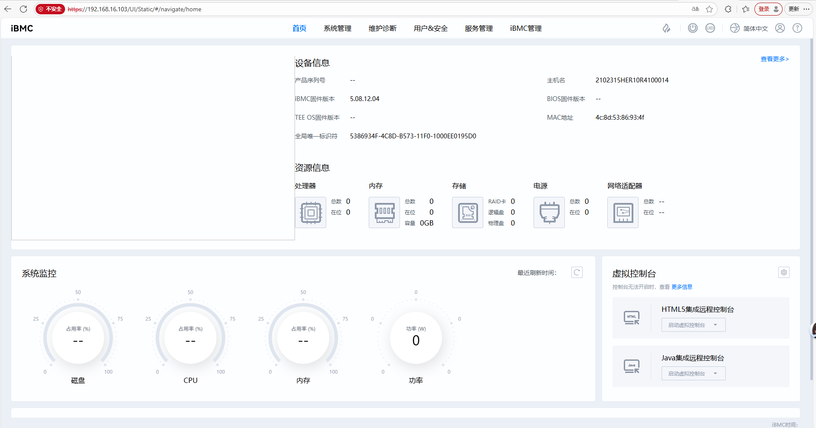This screenshot has height=428, width=816.
Task: Click the browser favorites star icon
Action: click(709, 9)
